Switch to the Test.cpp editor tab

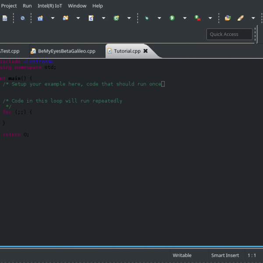coord(10,51)
